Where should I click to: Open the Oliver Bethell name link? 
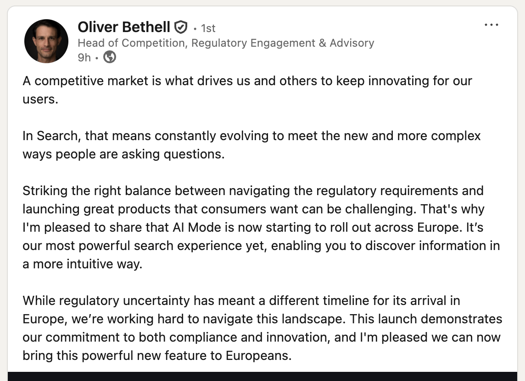pyautogui.click(x=124, y=27)
